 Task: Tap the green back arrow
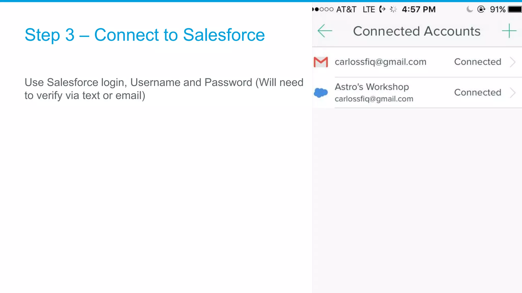coord(325,31)
